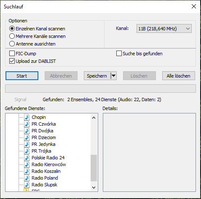The width and height of the screenshot is (201, 199).
Task: Select Radio Kierowców in the services list
Action: (49, 164)
